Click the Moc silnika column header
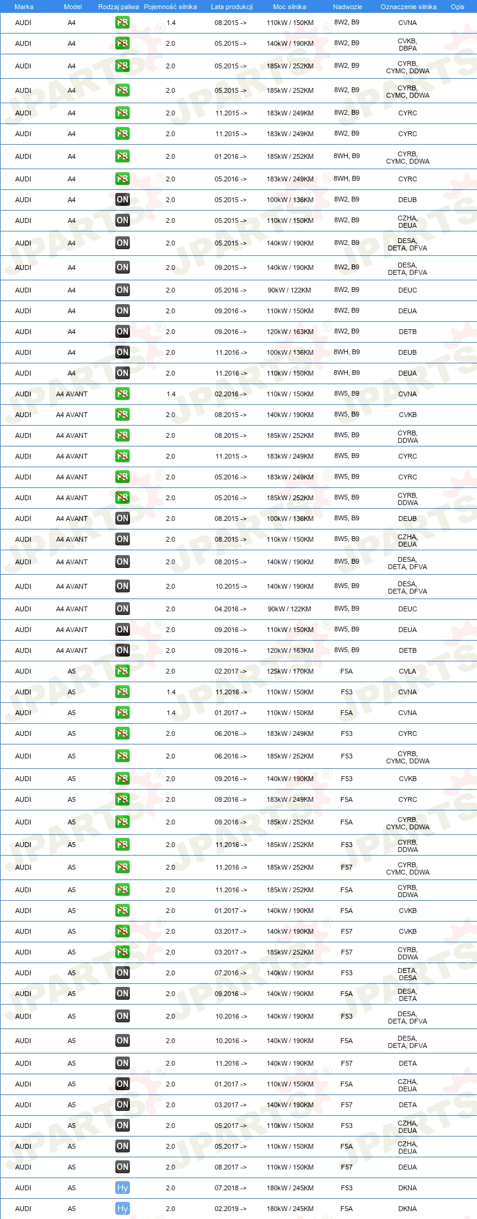This screenshot has width=477, height=1219. click(x=290, y=7)
